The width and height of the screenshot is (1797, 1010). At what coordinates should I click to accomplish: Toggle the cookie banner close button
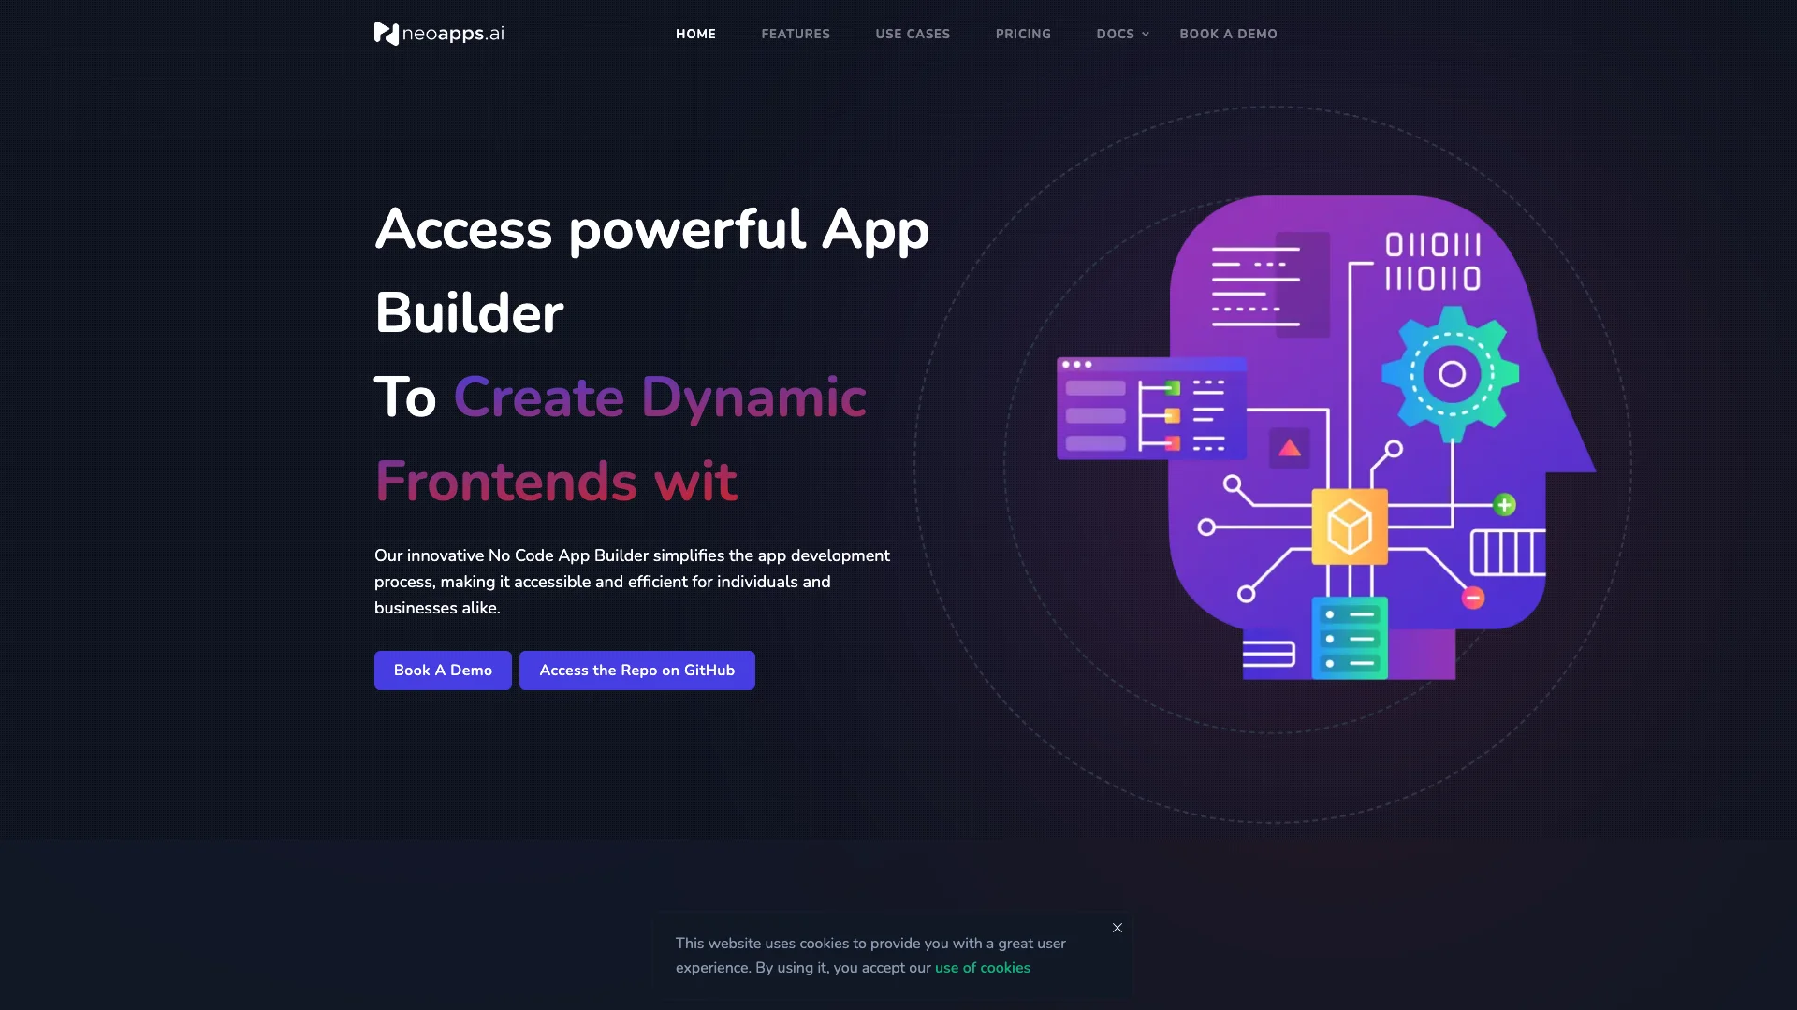(x=1117, y=928)
